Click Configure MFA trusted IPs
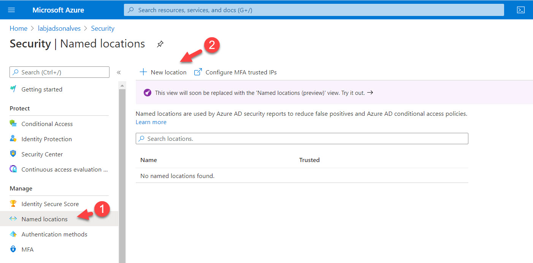 [236, 72]
